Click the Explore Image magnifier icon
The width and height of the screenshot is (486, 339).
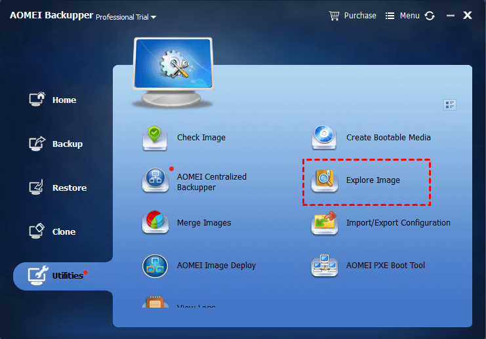[325, 181]
